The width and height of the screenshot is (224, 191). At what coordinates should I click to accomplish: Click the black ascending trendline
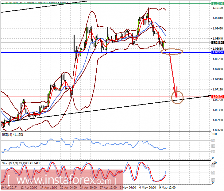(x=106, y=109)
